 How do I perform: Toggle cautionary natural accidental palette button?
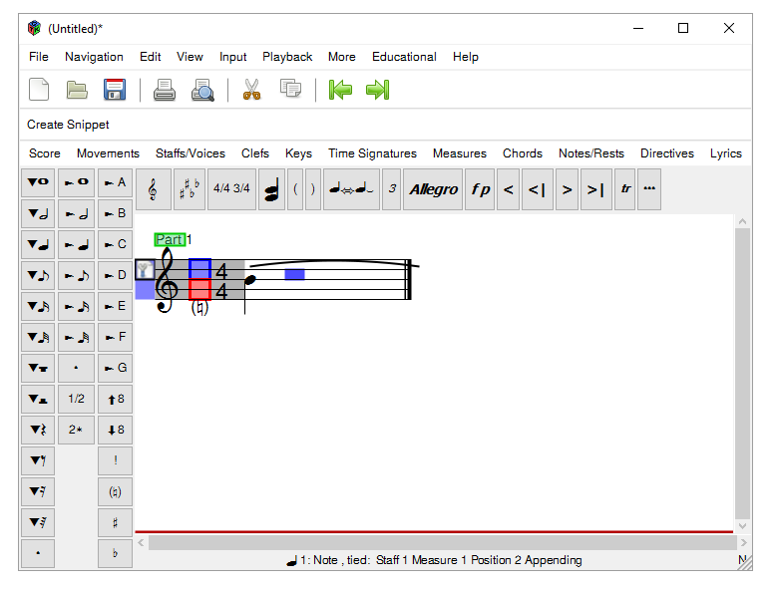pyautogui.click(x=115, y=492)
